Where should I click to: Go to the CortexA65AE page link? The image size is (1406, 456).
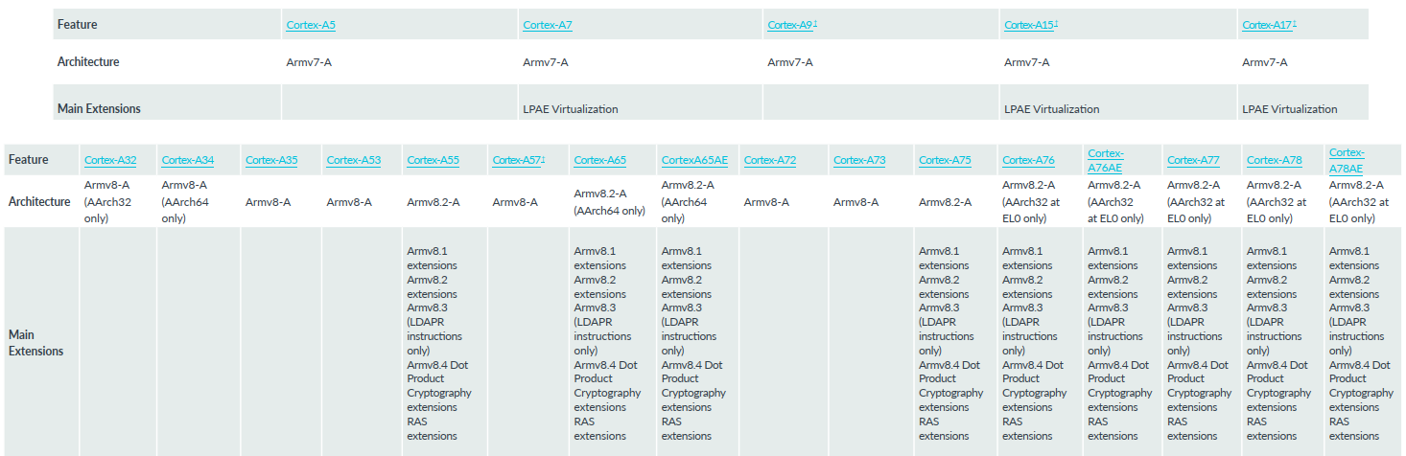pos(694,160)
